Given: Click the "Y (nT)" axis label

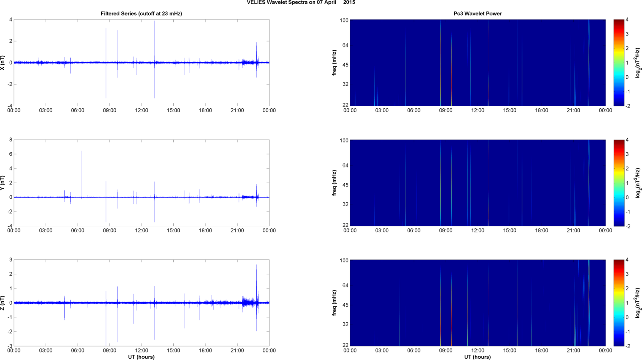Looking at the screenshot, I should pyautogui.click(x=3, y=183).
